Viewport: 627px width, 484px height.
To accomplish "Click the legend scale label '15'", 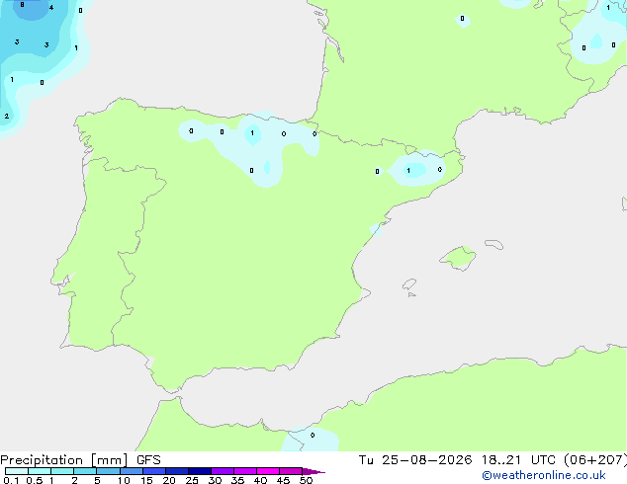I will tap(146, 480).
